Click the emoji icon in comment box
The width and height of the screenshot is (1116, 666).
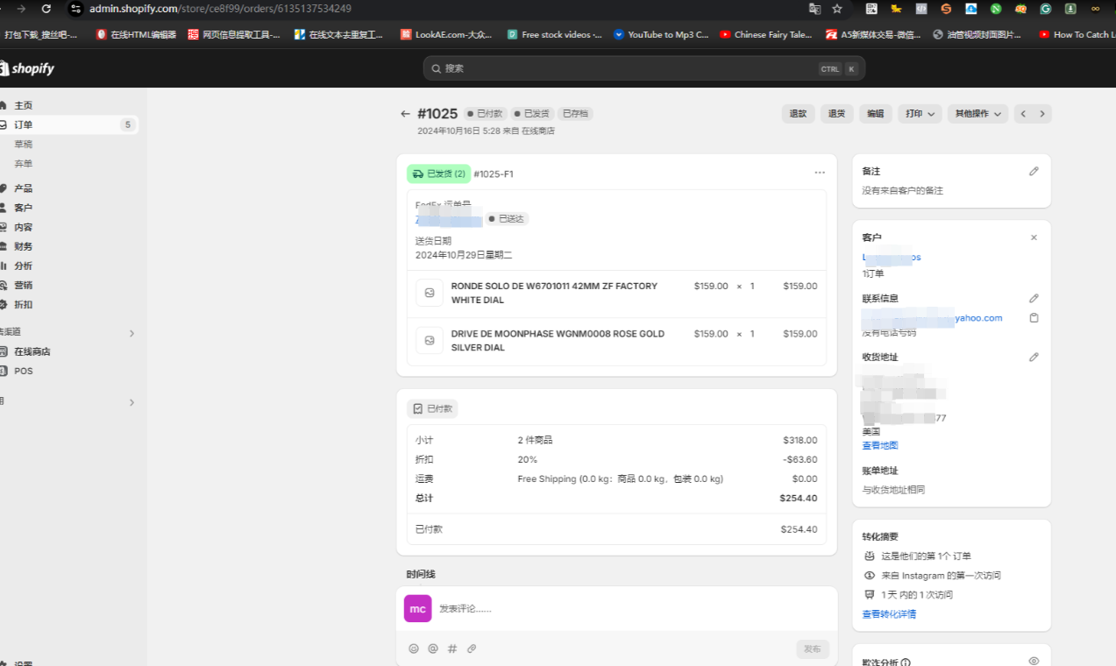(x=414, y=648)
